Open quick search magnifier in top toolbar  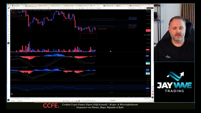point(139,8)
